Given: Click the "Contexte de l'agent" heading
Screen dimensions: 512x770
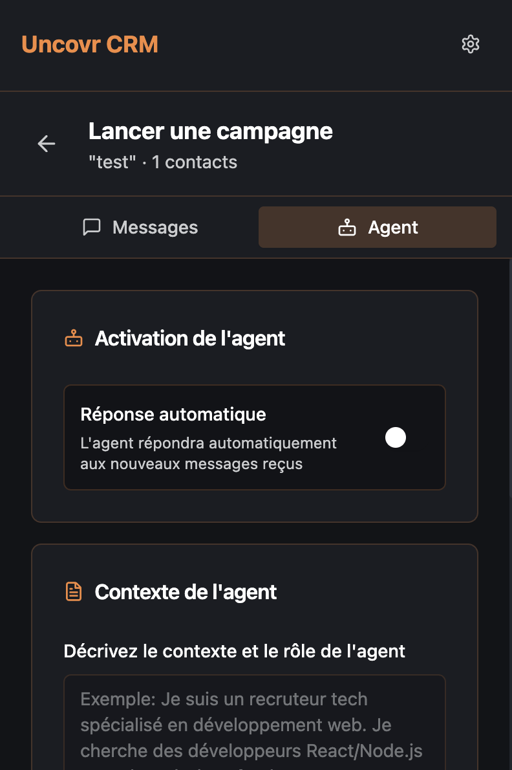Looking at the screenshot, I should point(186,591).
